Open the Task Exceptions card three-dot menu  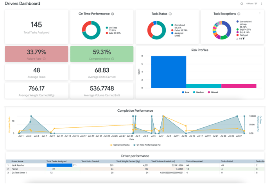tap(260, 13)
